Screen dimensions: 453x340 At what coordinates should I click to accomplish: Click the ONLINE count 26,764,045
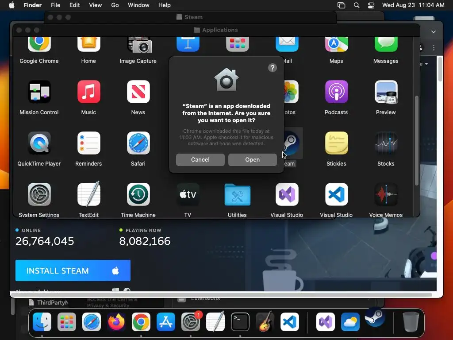pos(45,241)
